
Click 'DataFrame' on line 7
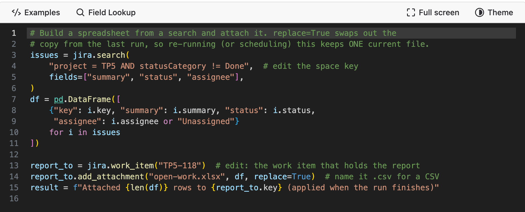pos(89,99)
